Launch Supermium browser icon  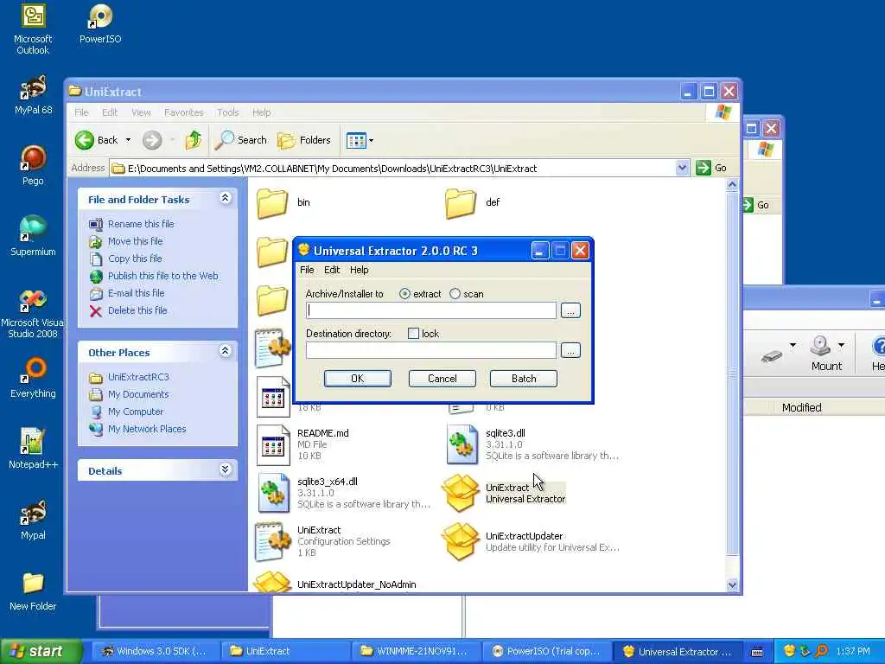coord(33,235)
